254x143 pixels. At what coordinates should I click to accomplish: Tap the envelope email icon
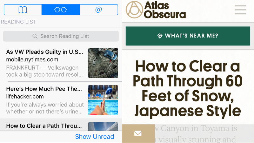click(x=138, y=133)
